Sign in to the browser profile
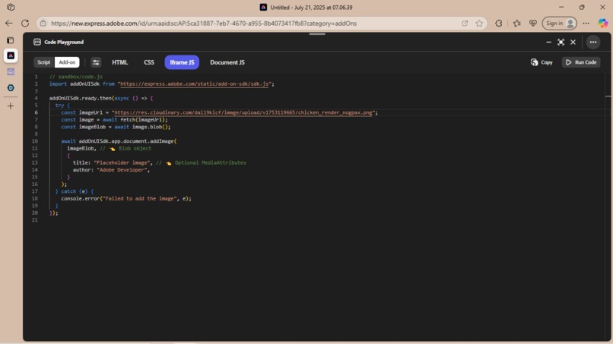613x344 pixels. [560, 23]
